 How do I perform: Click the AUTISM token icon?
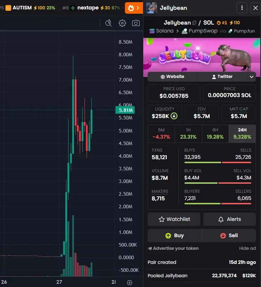[8, 8]
